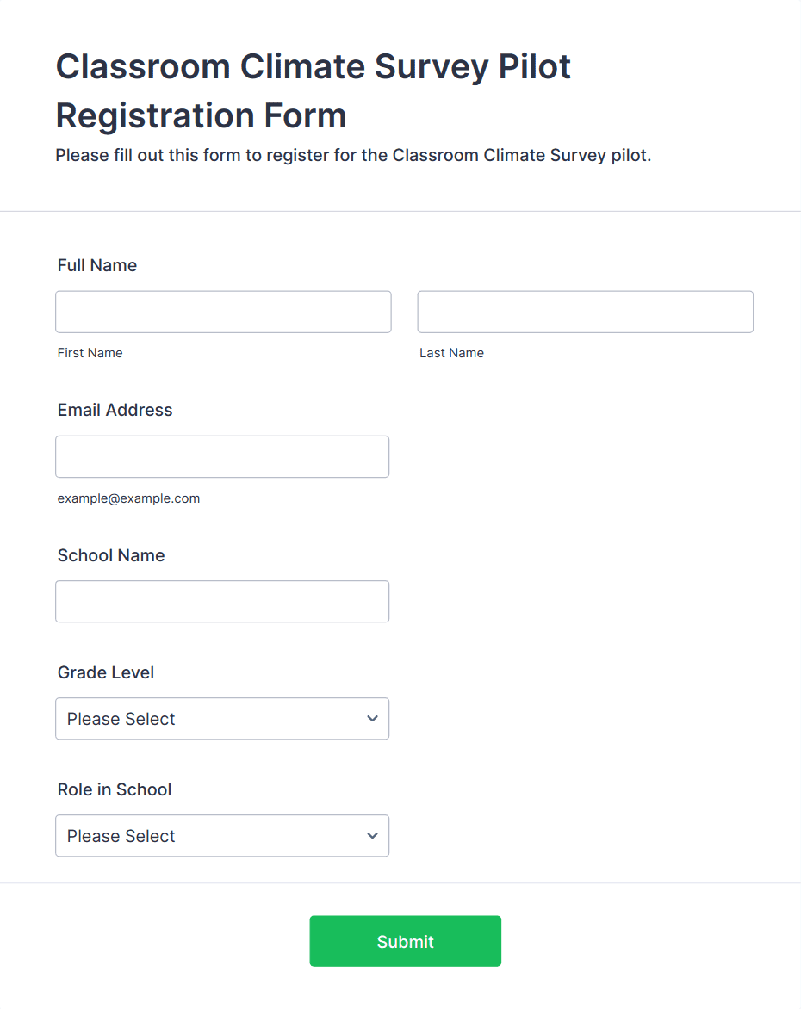Click the Classroom Climate Survey Pilot heading

(313, 90)
